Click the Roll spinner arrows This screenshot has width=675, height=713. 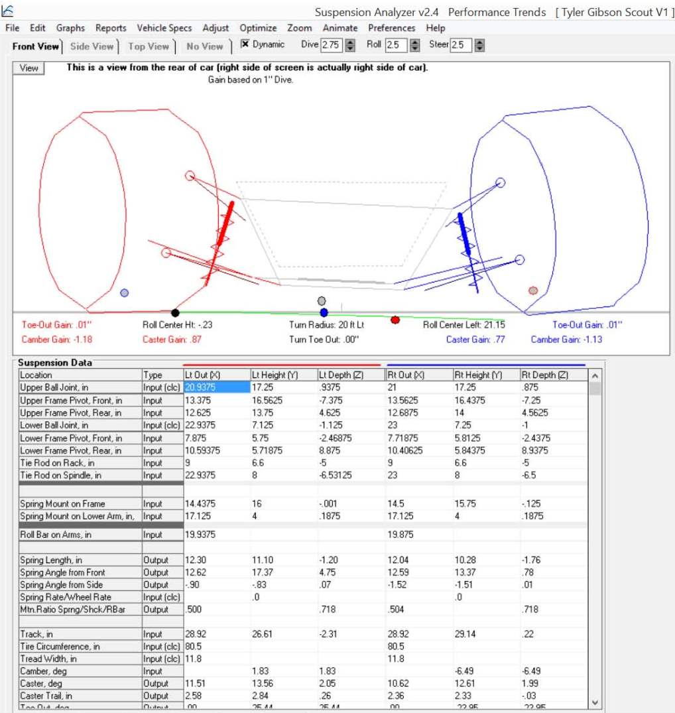(414, 45)
